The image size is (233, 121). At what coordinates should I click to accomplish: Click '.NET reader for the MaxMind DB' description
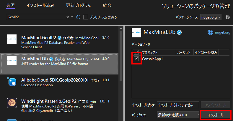tap(55, 64)
